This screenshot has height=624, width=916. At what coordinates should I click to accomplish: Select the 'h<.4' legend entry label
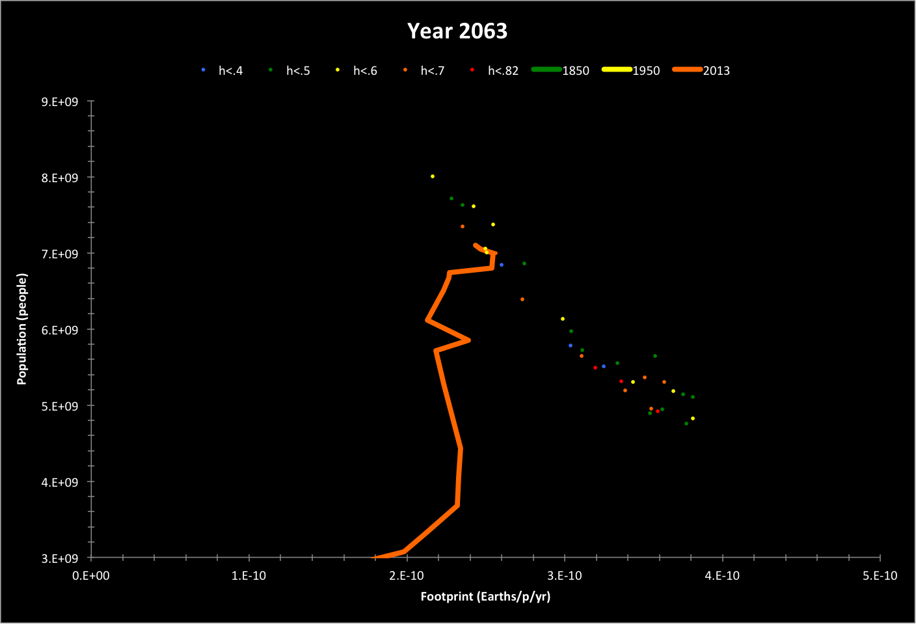tap(230, 71)
